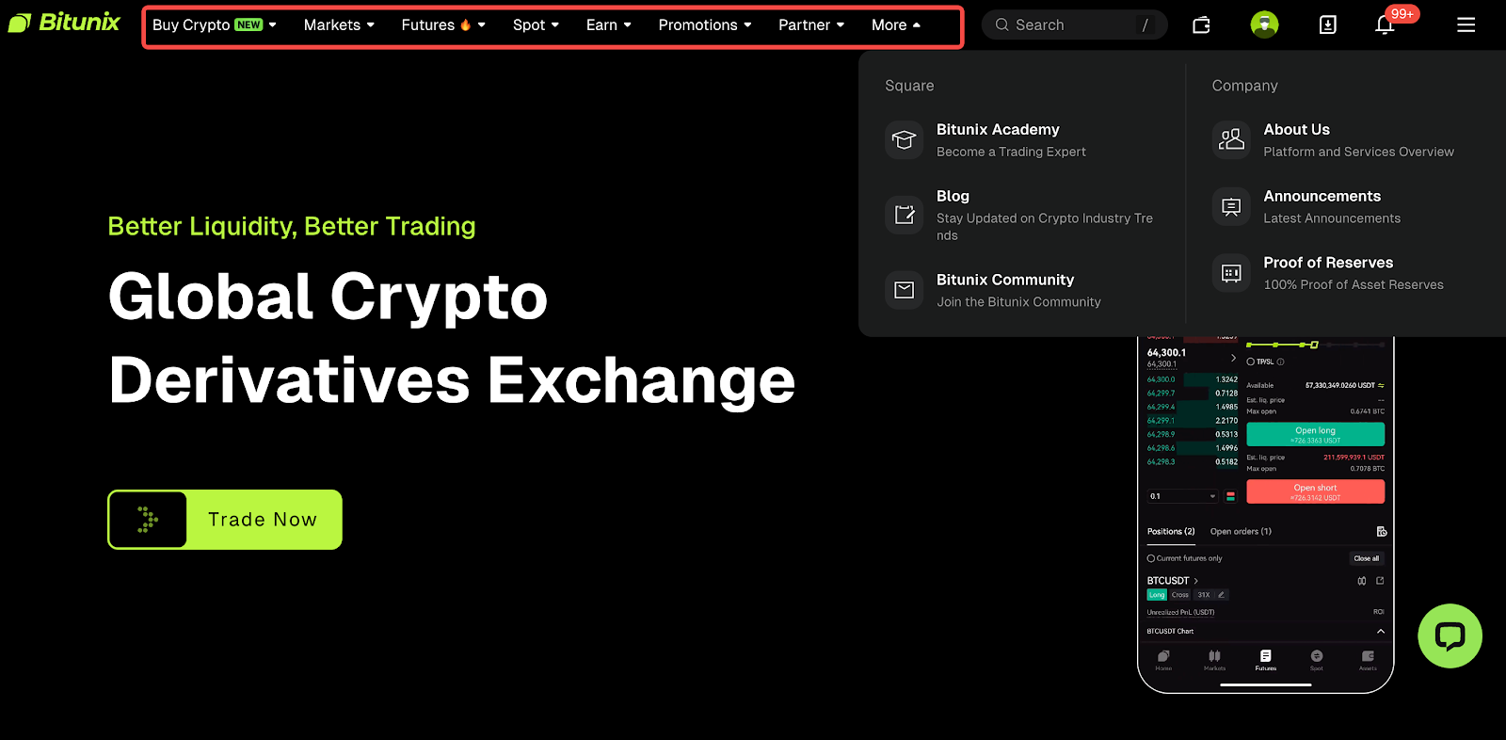The width and height of the screenshot is (1506, 740).
Task: Open the BTCUSDT pair link
Action: 1172,581
